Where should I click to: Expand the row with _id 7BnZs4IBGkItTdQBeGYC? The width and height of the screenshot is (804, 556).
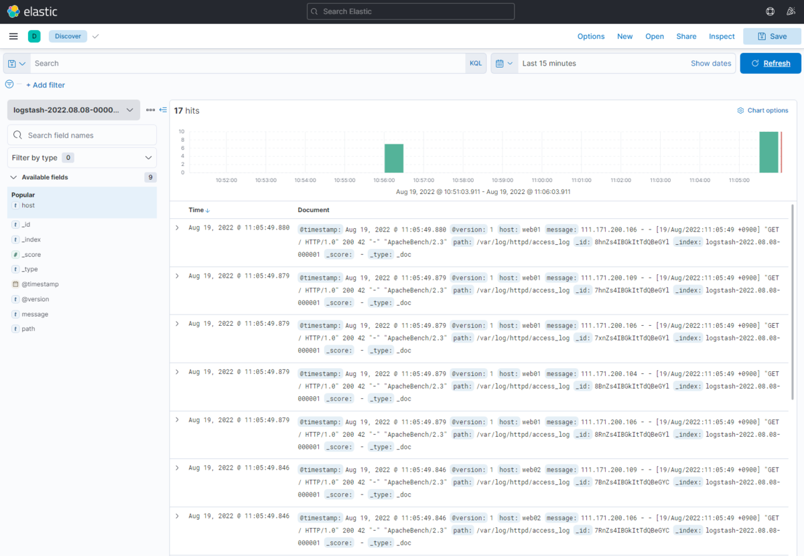[x=178, y=468]
